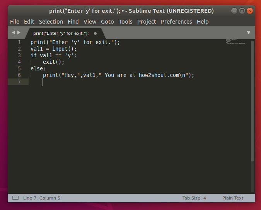
Task: Open the View menu
Action: tap(90, 22)
